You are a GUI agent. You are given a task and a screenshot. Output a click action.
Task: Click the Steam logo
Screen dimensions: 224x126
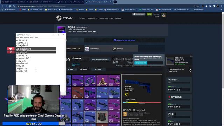[x=64, y=18]
